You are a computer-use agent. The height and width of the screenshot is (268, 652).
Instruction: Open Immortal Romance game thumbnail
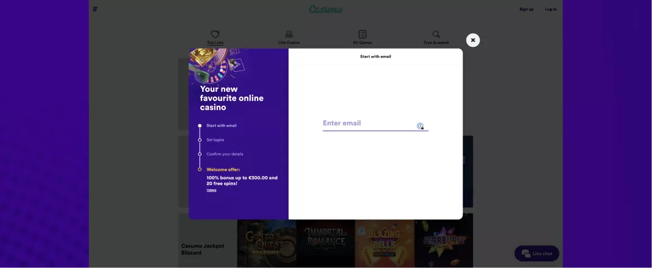coord(326,244)
